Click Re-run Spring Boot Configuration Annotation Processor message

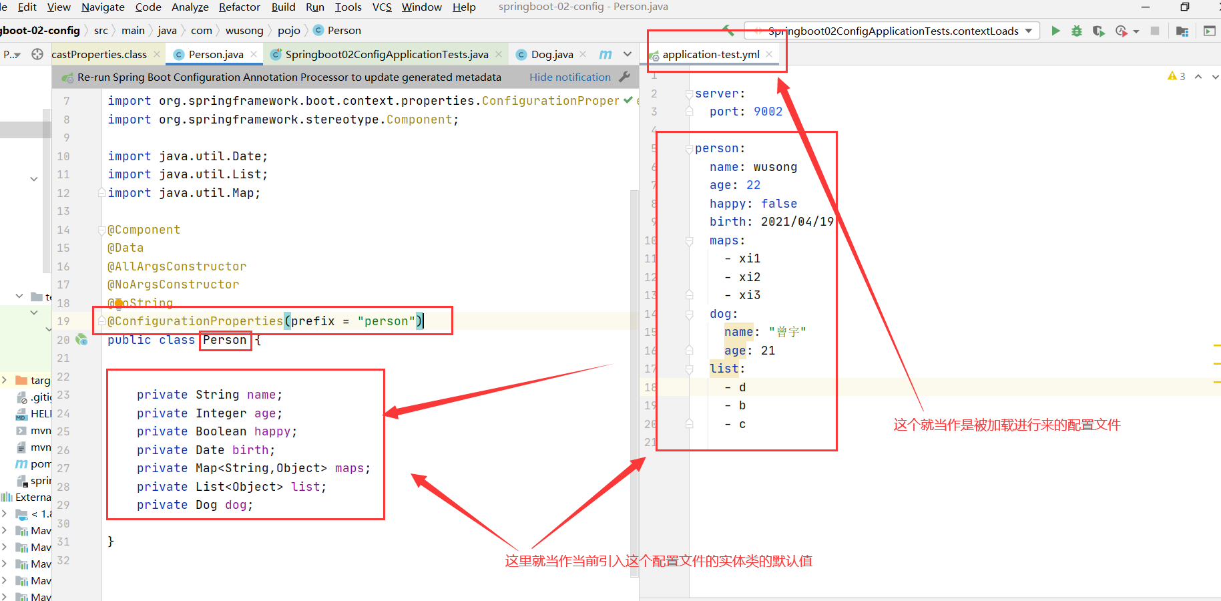click(289, 77)
